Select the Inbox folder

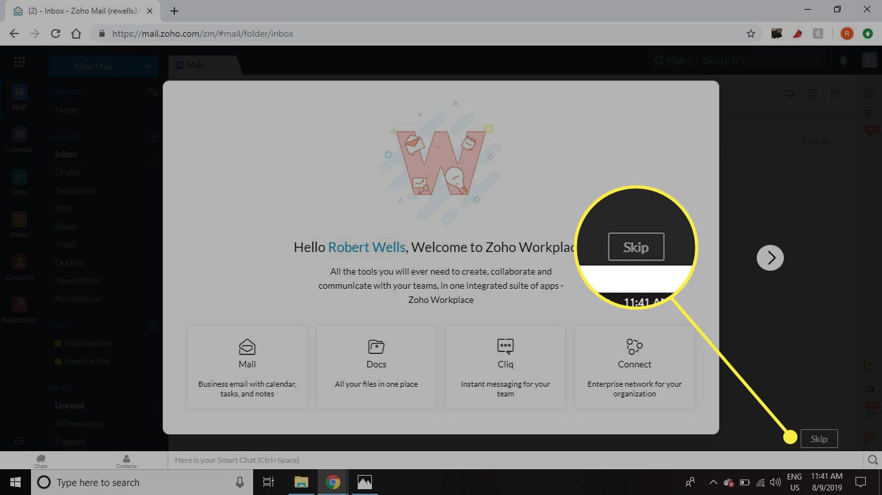pyautogui.click(x=66, y=154)
